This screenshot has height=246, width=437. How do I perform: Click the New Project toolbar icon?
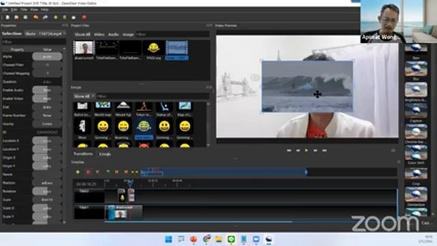coord(8,17)
